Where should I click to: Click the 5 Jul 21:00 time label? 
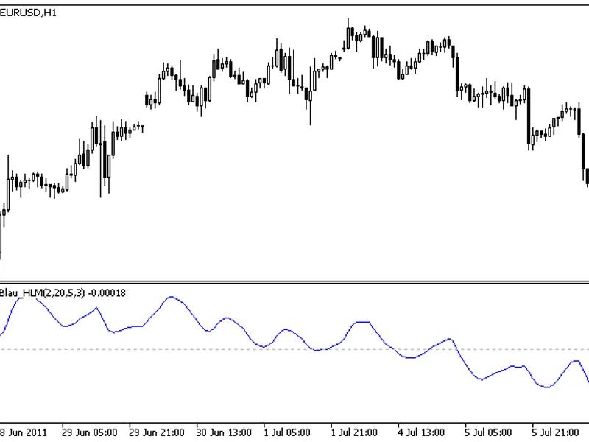pos(555,432)
